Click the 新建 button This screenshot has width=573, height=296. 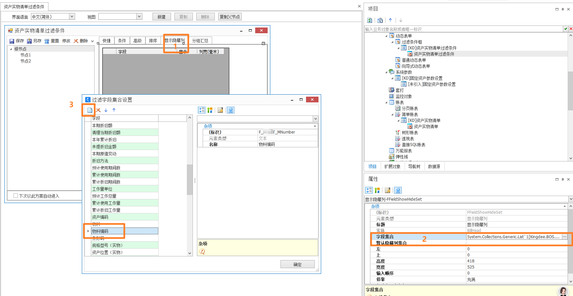(x=162, y=17)
